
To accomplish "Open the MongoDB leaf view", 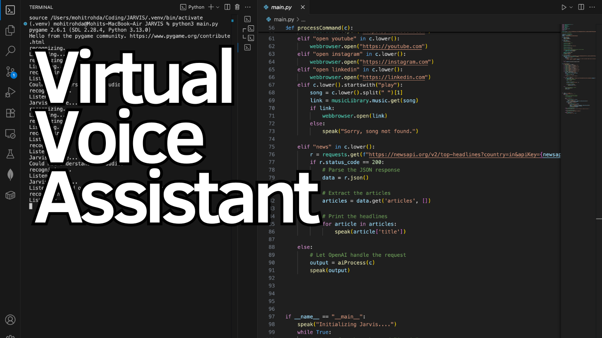I will pos(10,175).
